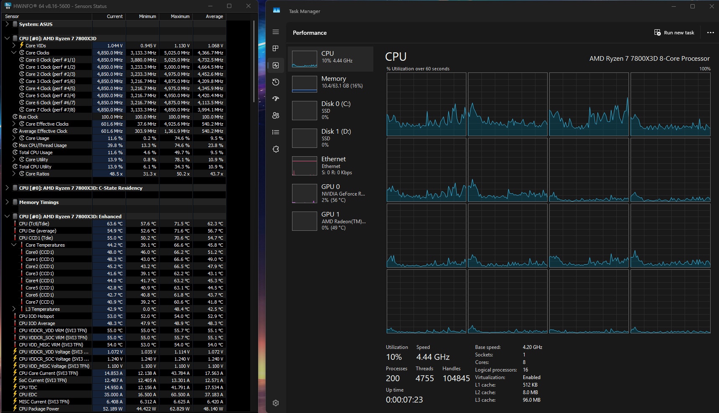Click Average column header in HWiNFO
The height and width of the screenshot is (413, 719).
[209, 16]
